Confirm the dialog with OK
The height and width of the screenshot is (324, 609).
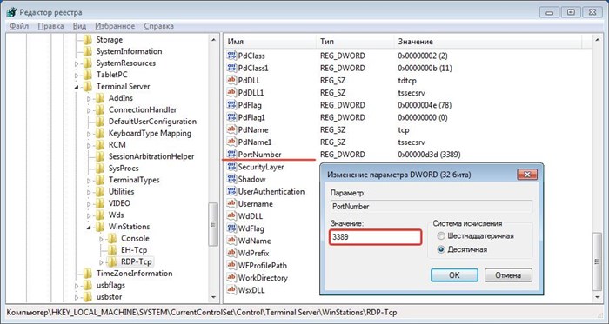click(x=454, y=275)
